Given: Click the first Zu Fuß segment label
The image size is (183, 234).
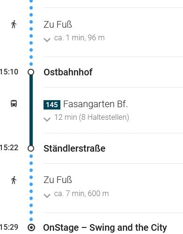Looking at the screenshot, I should (58, 24).
